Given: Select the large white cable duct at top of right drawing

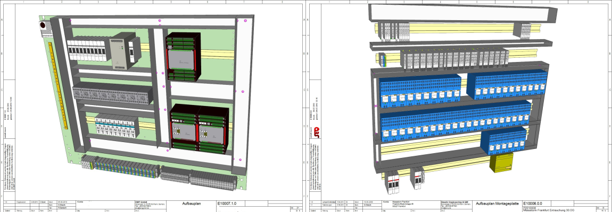Looking at the screenshot, I should 462,13.
